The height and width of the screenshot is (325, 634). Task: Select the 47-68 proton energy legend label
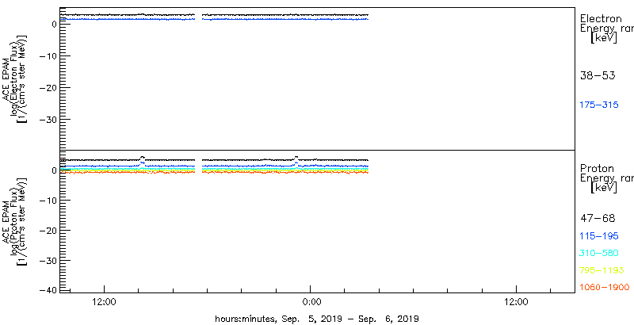[x=598, y=219]
